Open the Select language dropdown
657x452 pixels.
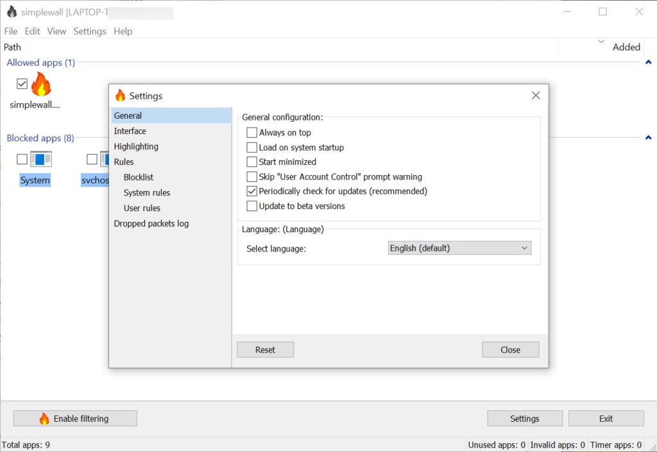coord(459,248)
